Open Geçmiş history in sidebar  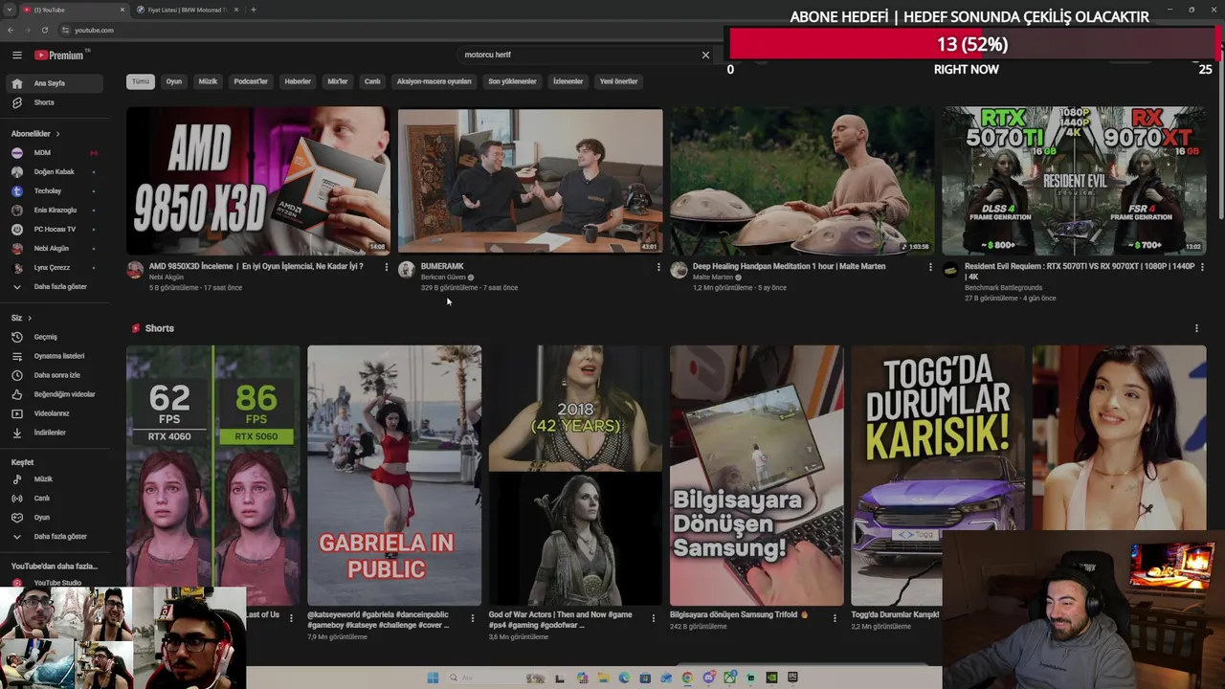coord(53,337)
